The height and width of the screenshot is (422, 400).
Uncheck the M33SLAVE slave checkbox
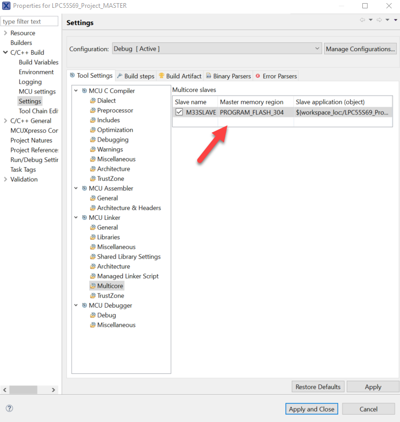tap(179, 112)
